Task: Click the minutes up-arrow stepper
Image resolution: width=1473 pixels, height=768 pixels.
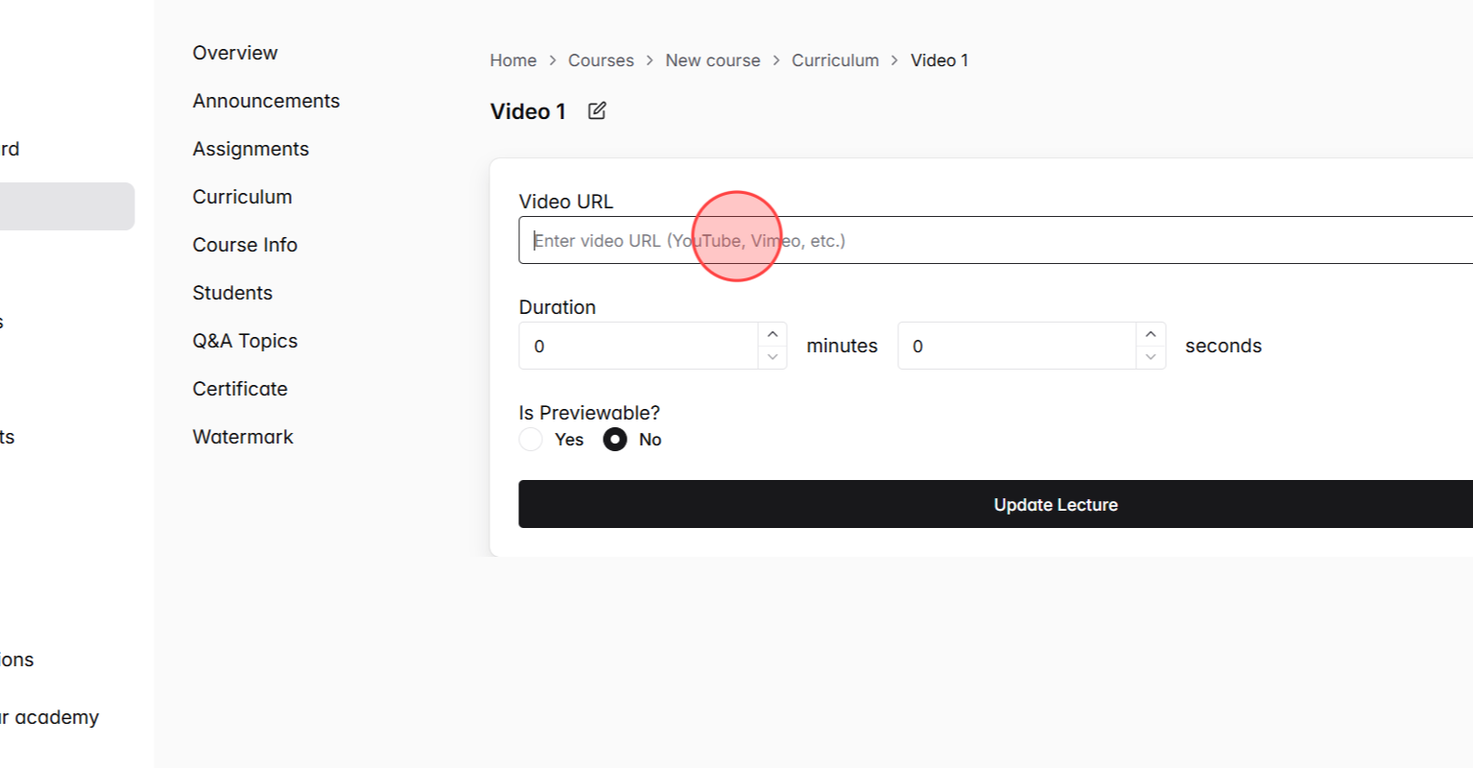Action: coord(772,333)
